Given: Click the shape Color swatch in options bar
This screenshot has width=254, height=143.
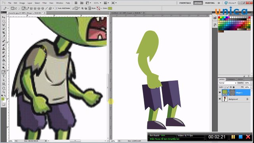Looking at the screenshot, I should pos(110,8).
